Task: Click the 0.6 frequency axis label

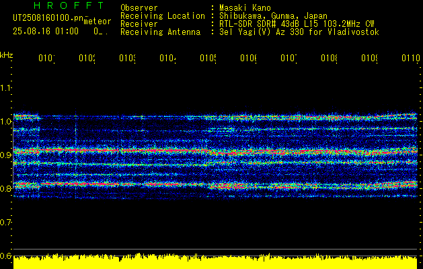Action: [5, 256]
